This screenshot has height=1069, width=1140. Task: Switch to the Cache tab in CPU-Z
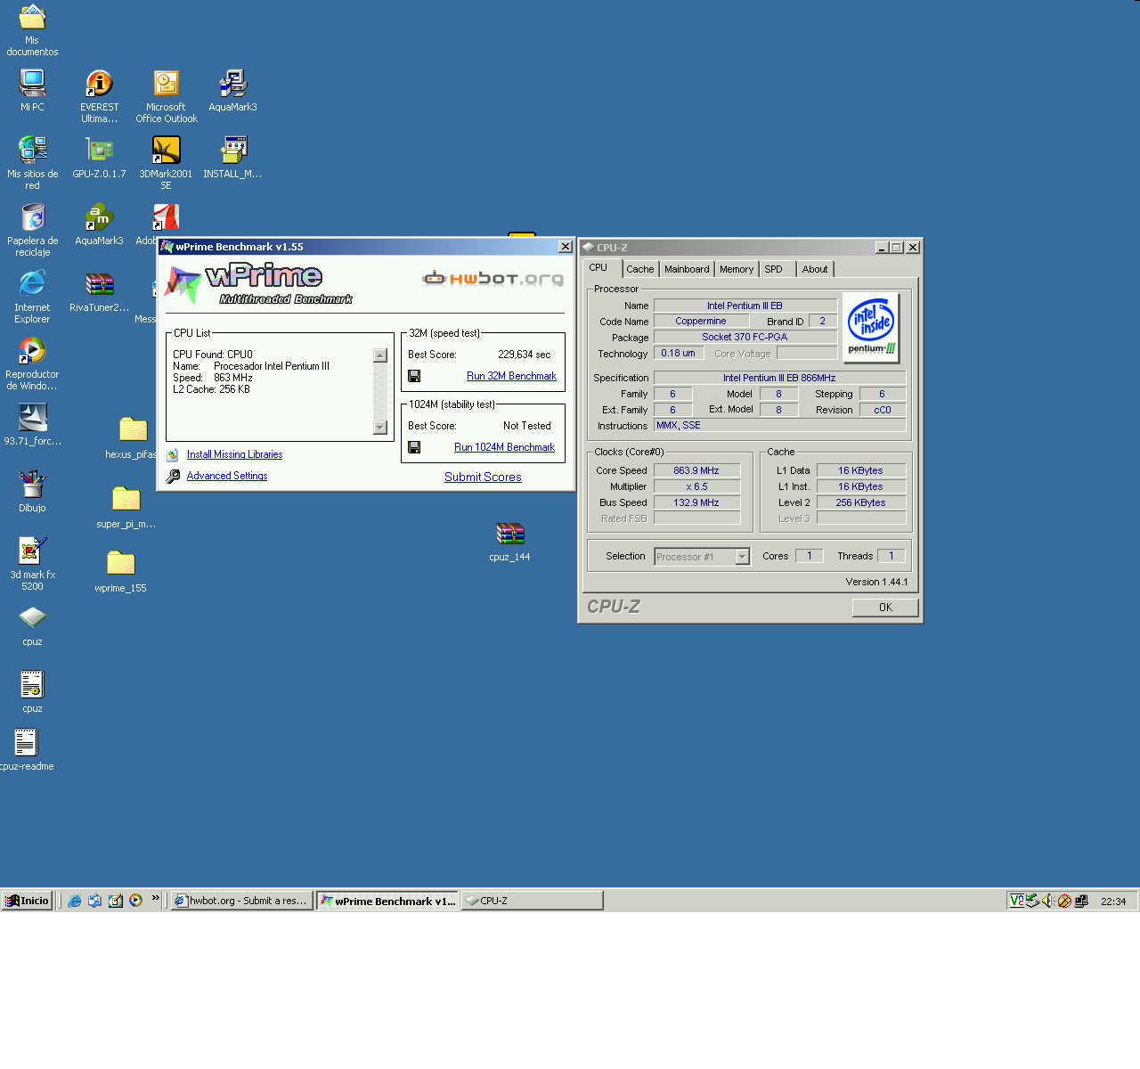pos(639,269)
